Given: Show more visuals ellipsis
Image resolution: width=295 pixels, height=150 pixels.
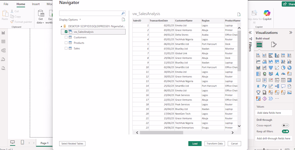Looking at the screenshot, I should [x=277, y=98].
